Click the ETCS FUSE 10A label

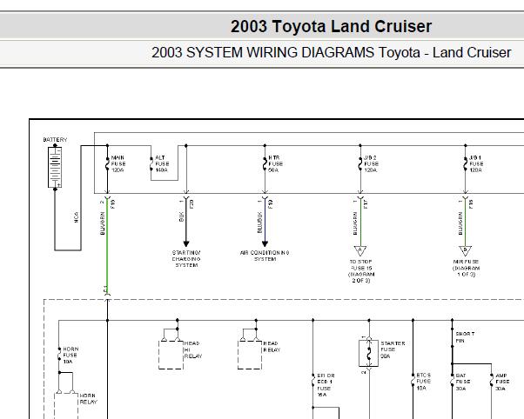point(423,382)
